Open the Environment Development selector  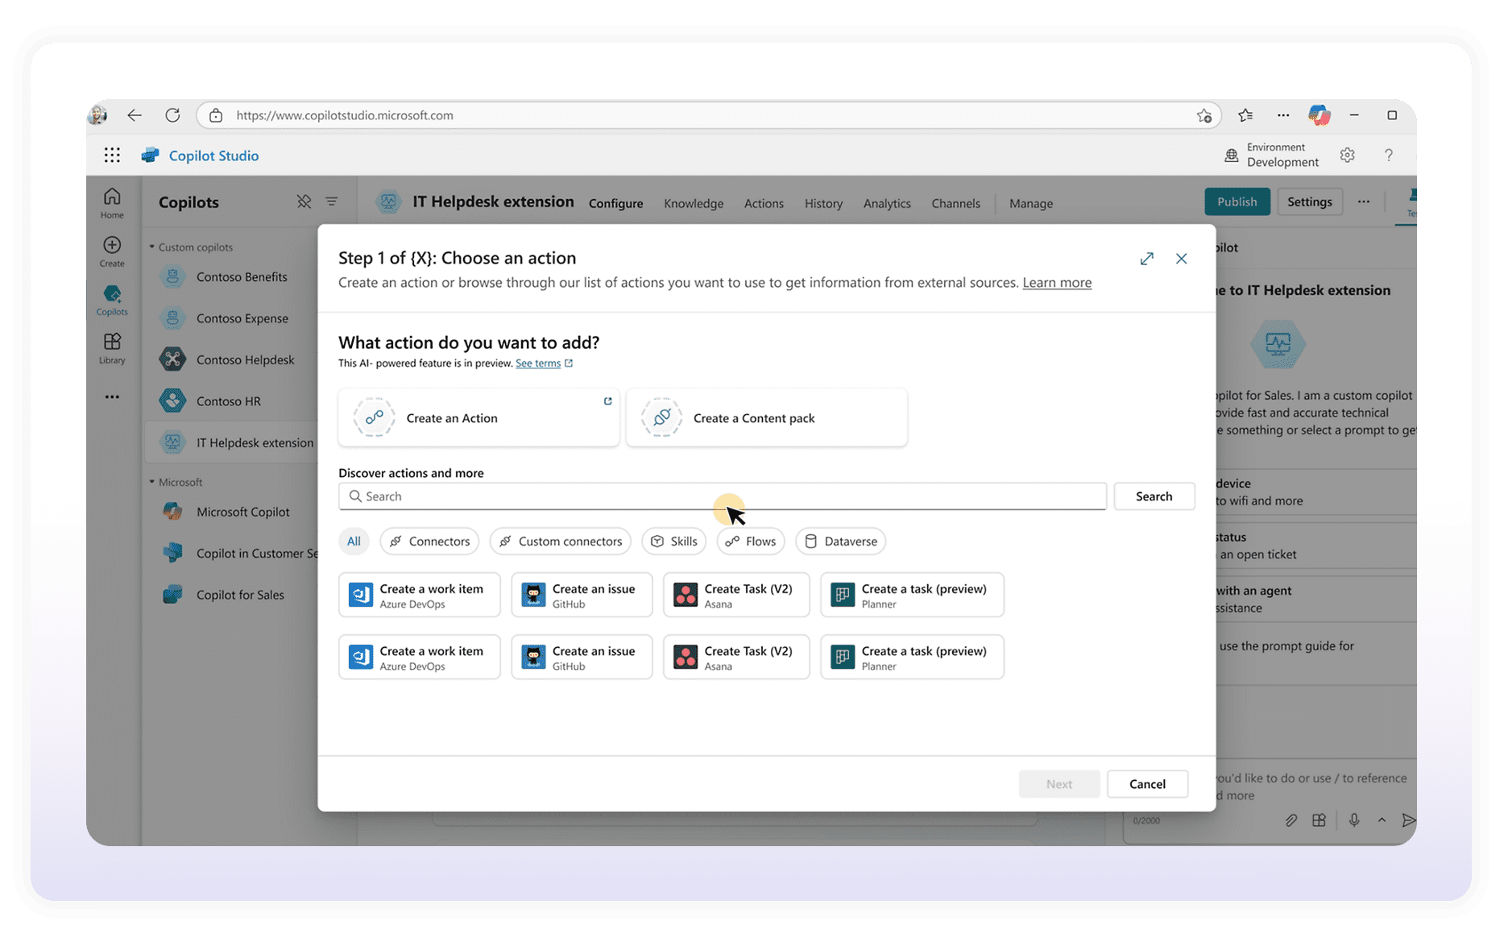[x=1272, y=155]
